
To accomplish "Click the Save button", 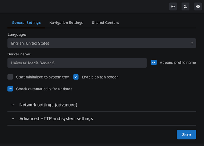I will (186, 134).
